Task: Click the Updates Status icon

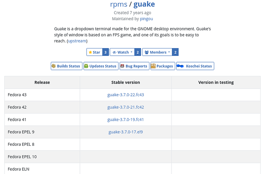Action: click(x=86, y=66)
